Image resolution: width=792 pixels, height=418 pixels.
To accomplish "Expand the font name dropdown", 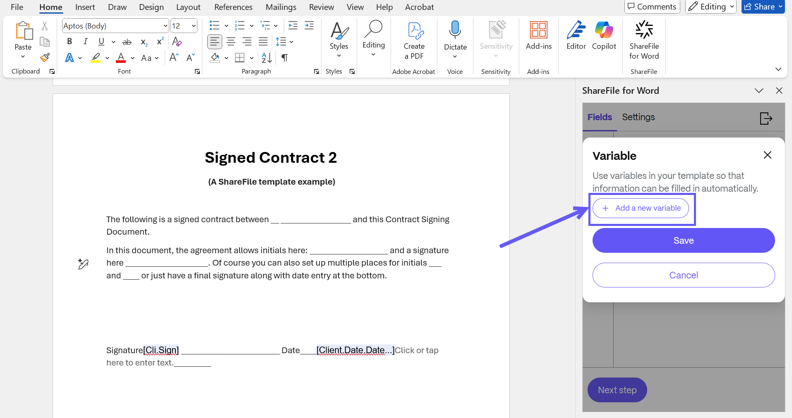I will (165, 26).
